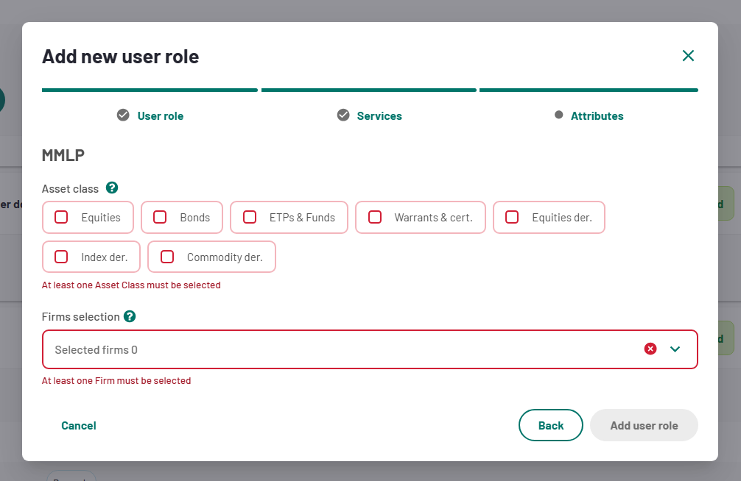Image resolution: width=741 pixels, height=481 pixels.
Task: Check the Index der. option
Action: pos(62,257)
